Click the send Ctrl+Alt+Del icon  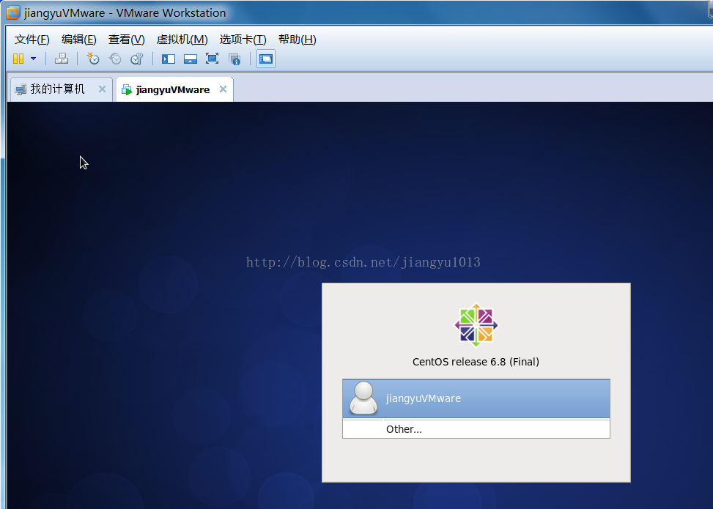click(62, 59)
